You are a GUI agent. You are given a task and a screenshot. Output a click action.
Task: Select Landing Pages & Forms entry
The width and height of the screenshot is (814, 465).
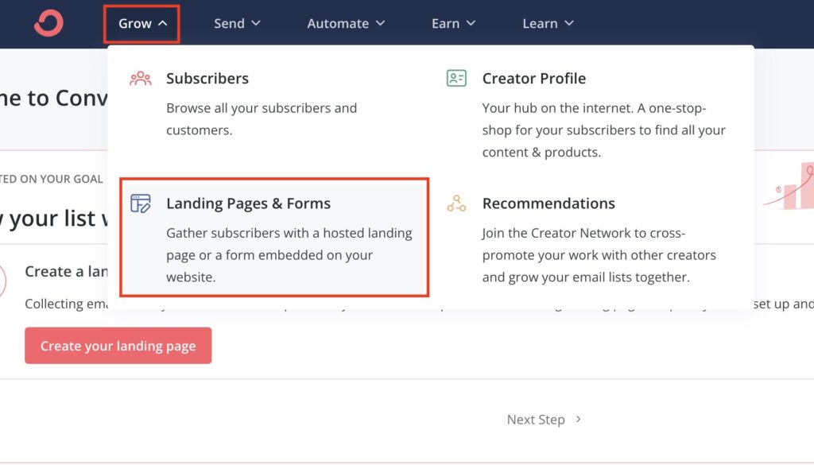coord(274,238)
